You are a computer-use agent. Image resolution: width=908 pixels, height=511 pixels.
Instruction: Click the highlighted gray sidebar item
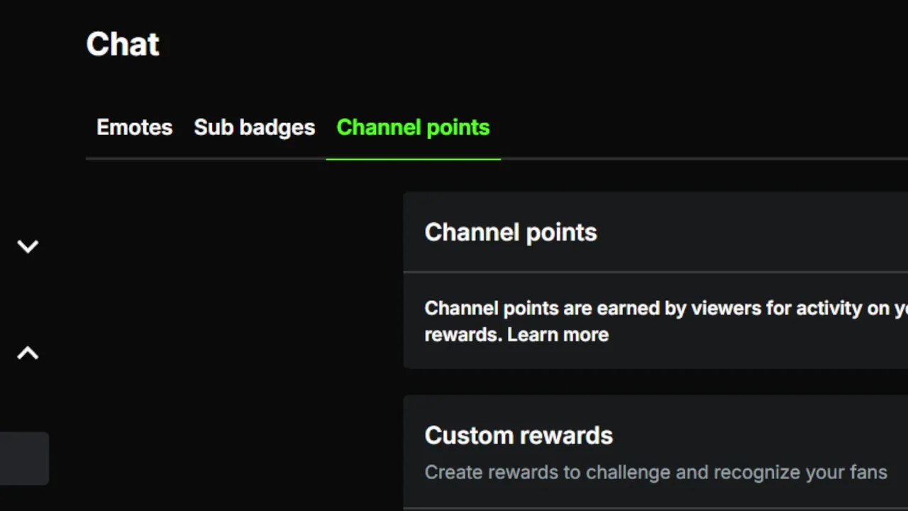coord(24,458)
